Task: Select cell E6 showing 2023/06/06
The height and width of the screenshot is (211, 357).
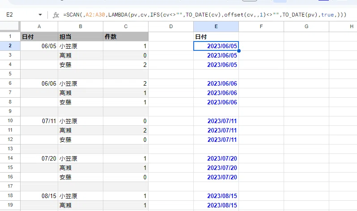Action: pyautogui.click(x=216, y=83)
